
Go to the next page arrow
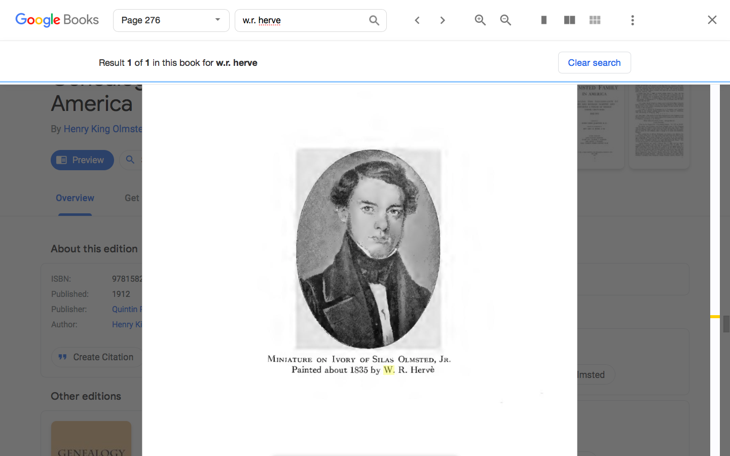tap(443, 20)
